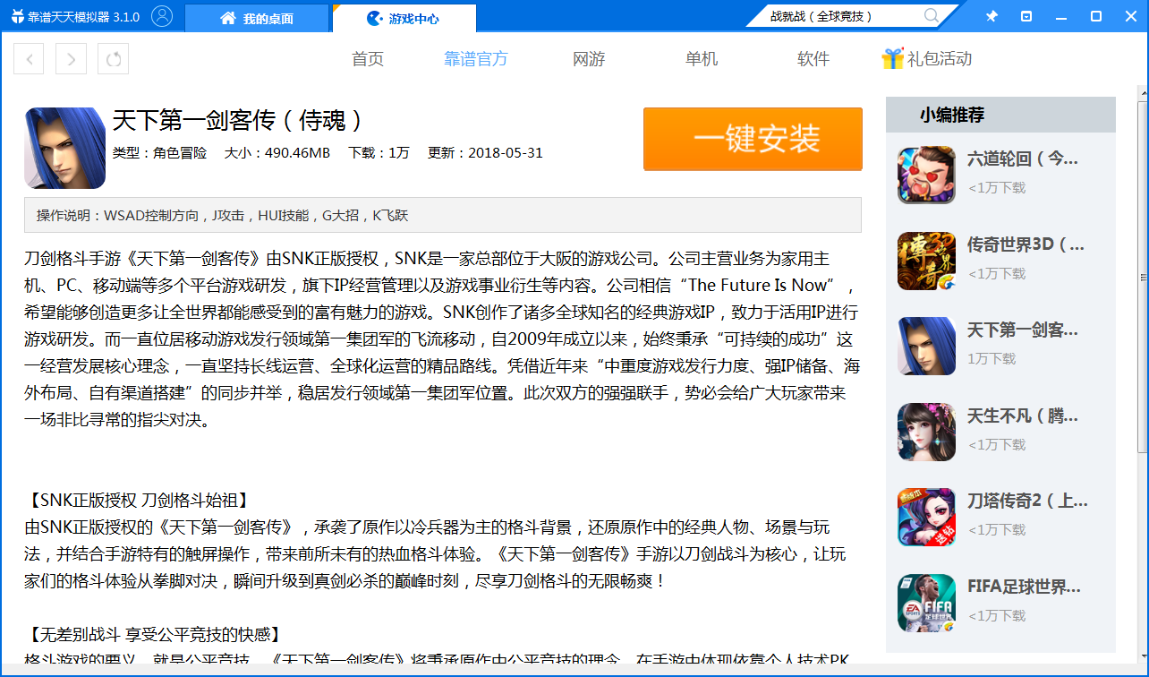Click the 传奇世界3D title link
Image resolution: width=1149 pixels, height=677 pixels.
pos(1026,244)
